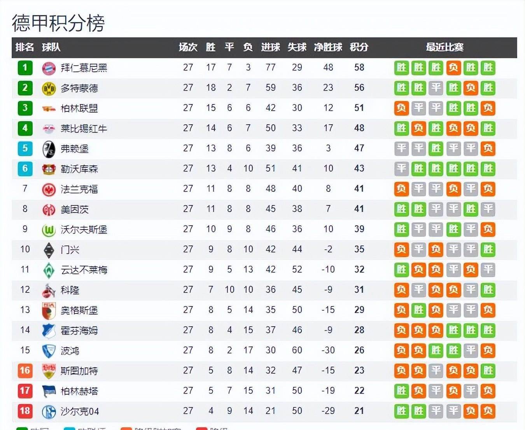This screenshot has width=525, height=430.
Task: Click the RB Leipzig team logo
Action: point(49,129)
